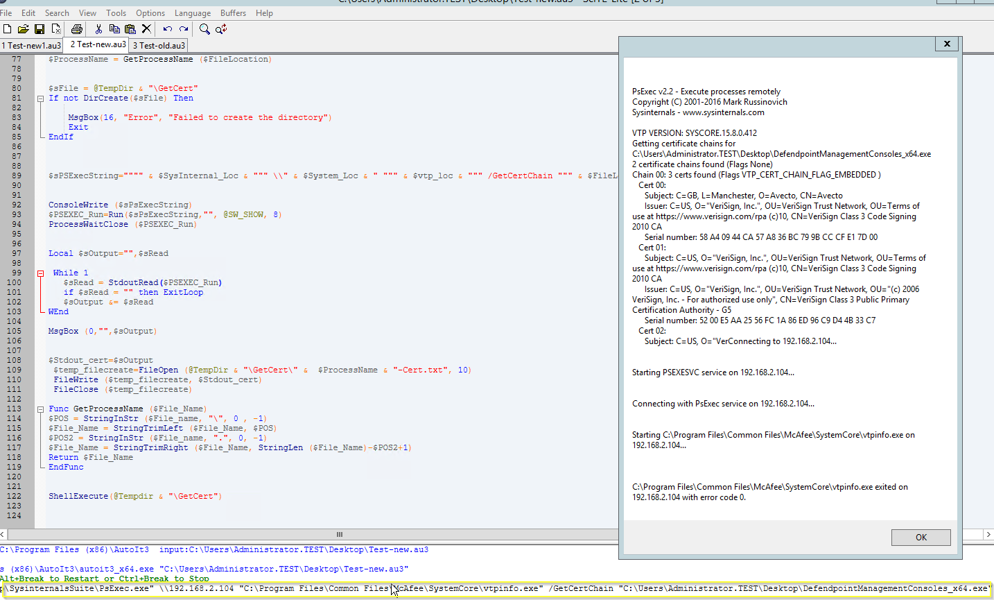Redo the last undone edit
Image resolution: width=994 pixels, height=600 pixels.
coord(184,29)
